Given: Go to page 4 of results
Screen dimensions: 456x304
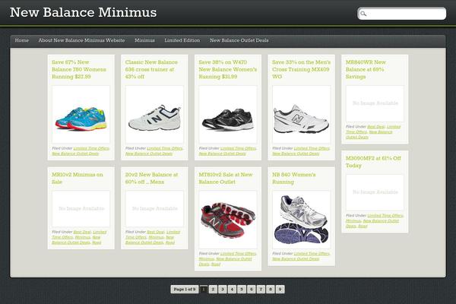Looking at the screenshot, I should click(x=232, y=289).
